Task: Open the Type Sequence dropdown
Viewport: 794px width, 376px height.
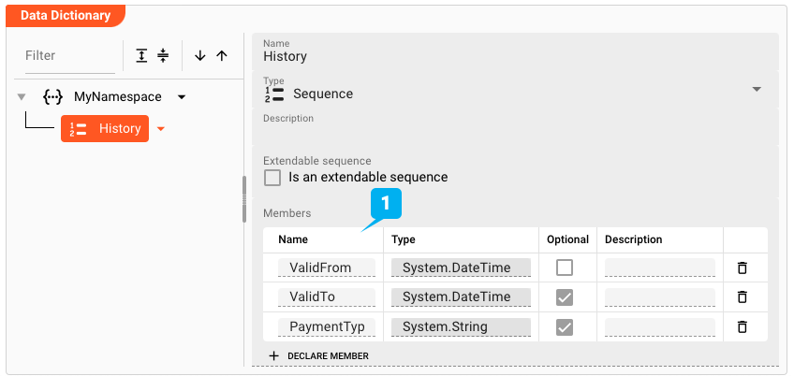Action: (x=757, y=89)
